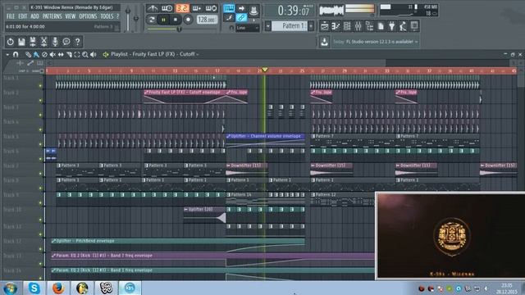
Task: Open the FL Studio version 12.1.3 news link
Action: (x=379, y=42)
